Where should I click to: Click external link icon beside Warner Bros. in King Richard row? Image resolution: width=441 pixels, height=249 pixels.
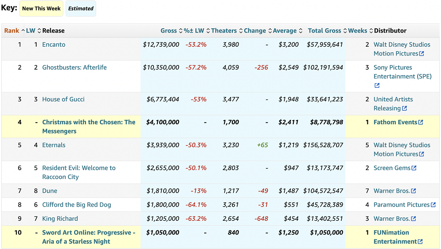tap(413, 219)
